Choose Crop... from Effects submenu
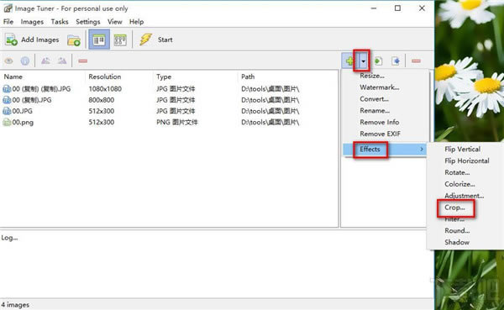The height and width of the screenshot is (310, 504). point(454,208)
